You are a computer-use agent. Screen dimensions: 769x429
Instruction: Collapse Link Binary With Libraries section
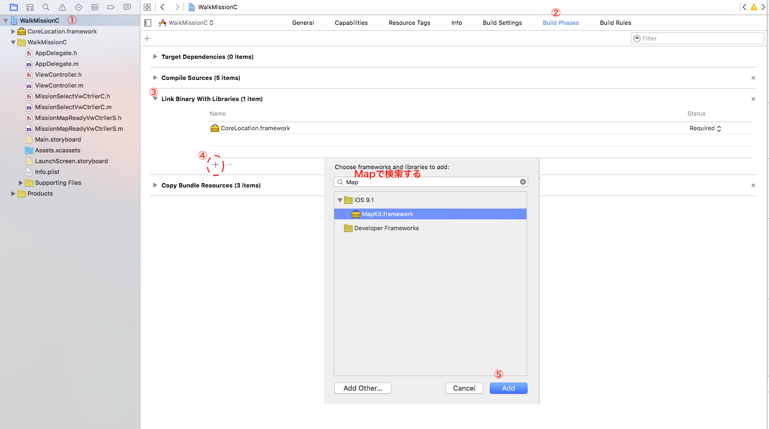(155, 99)
